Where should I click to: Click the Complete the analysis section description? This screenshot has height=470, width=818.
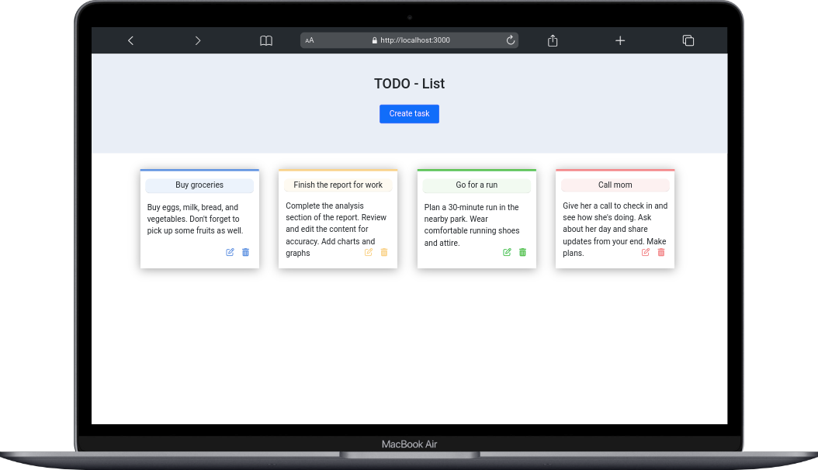tap(336, 230)
